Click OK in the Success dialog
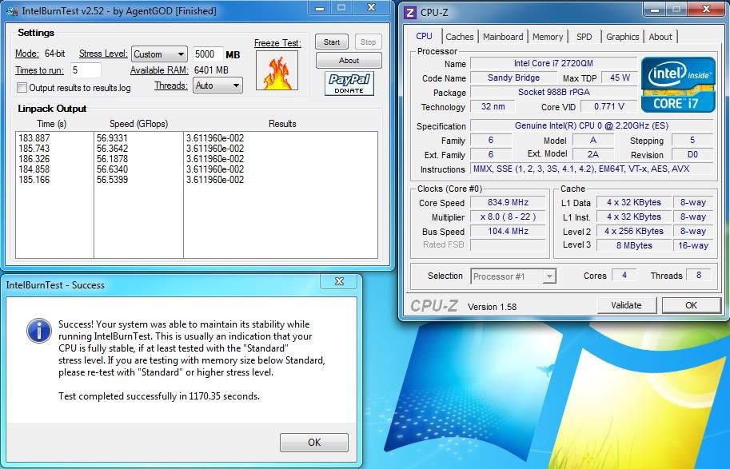This screenshot has width=730, height=469. [x=314, y=442]
